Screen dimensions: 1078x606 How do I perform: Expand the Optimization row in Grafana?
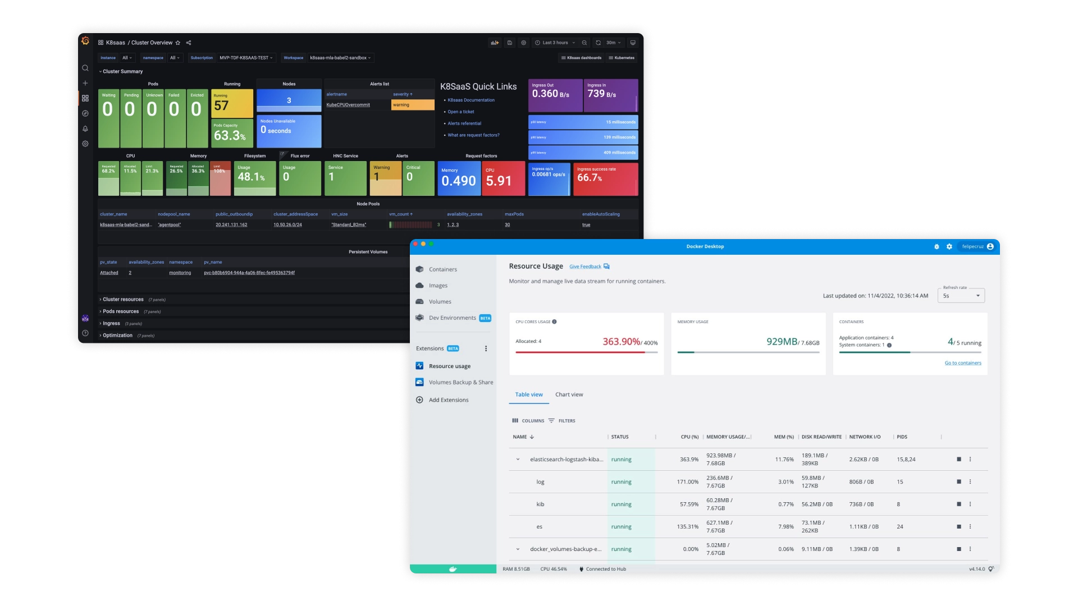coord(116,336)
